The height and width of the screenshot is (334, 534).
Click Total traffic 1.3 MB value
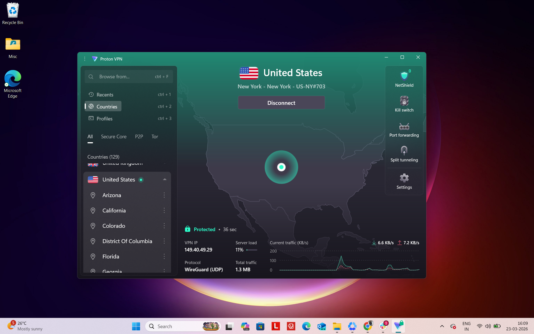click(243, 270)
